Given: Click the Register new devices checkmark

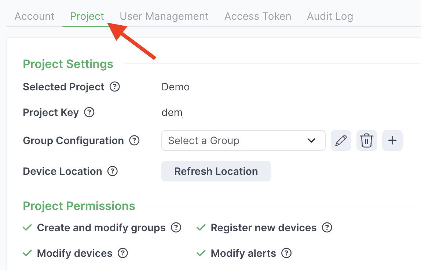Looking at the screenshot, I should click(x=201, y=228).
